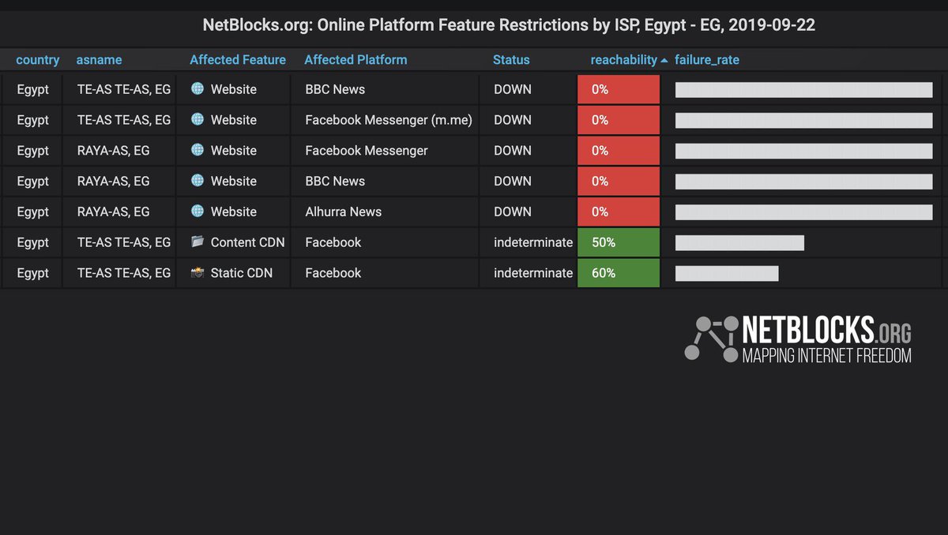Click the green 50% reachability cell
The width and height of the screenshot is (948, 535).
coord(618,242)
